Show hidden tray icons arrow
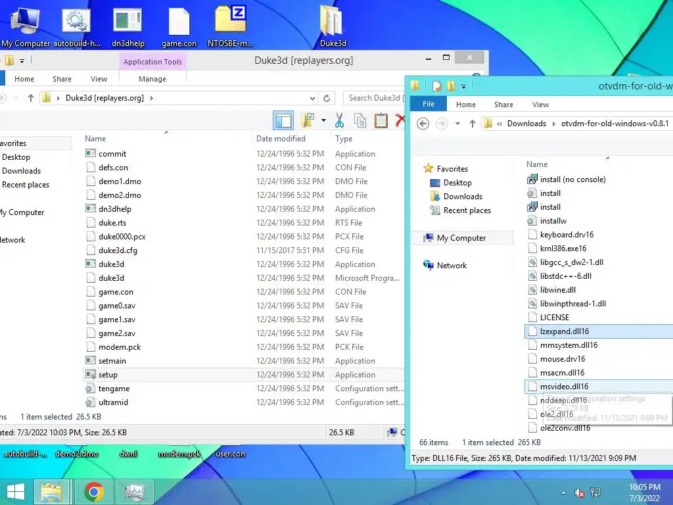This screenshot has height=505, width=673. (x=563, y=493)
